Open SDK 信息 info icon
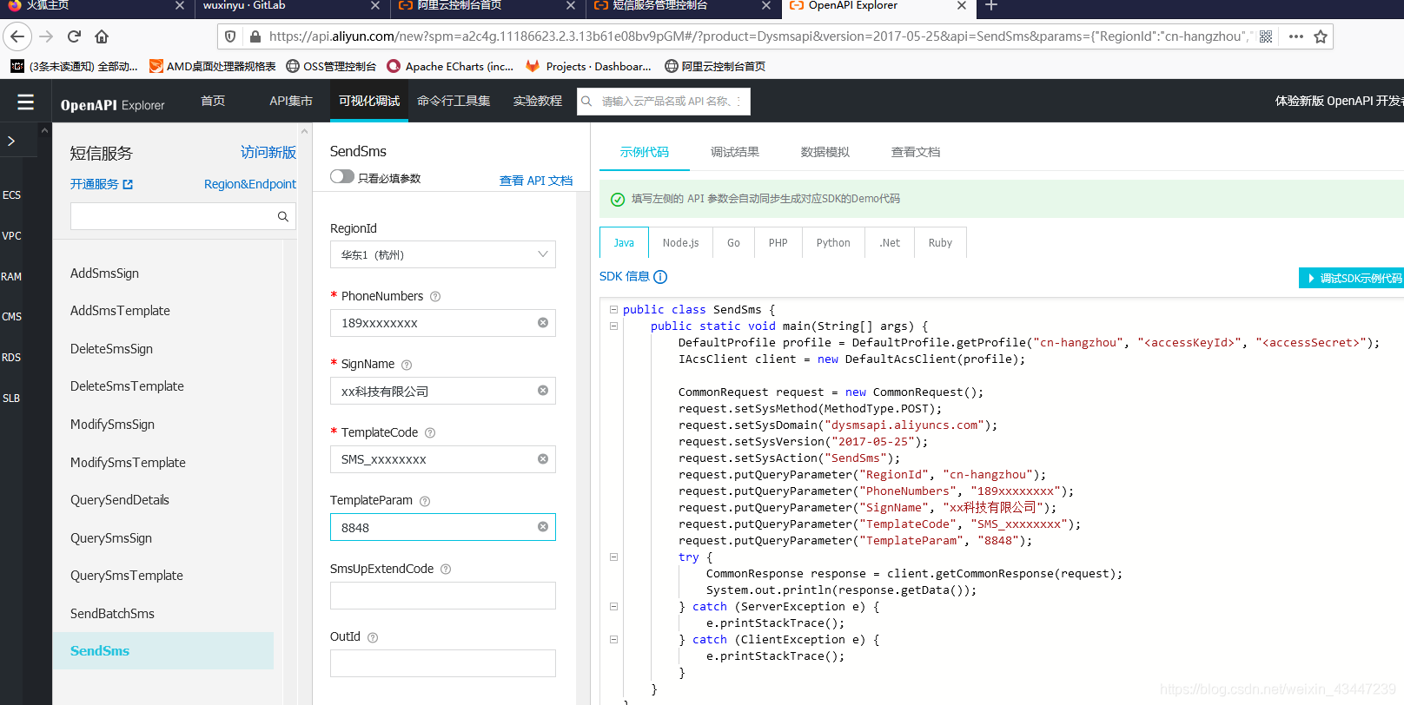 pyautogui.click(x=660, y=277)
